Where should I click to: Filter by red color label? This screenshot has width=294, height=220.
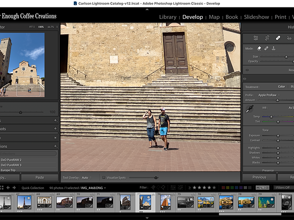[223, 188]
